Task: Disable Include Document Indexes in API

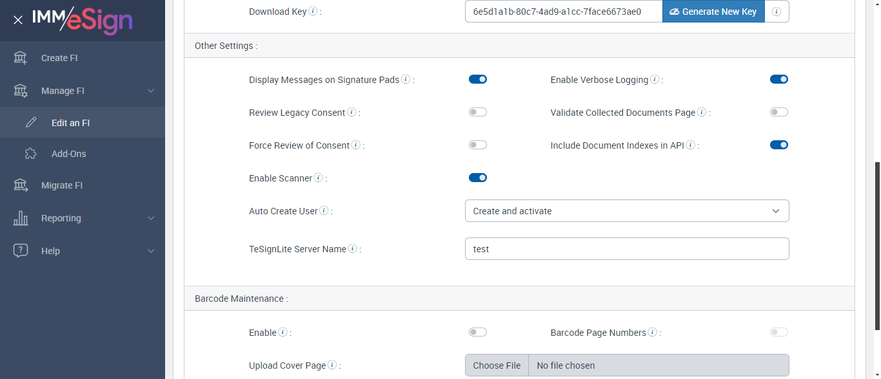Action: click(x=779, y=145)
